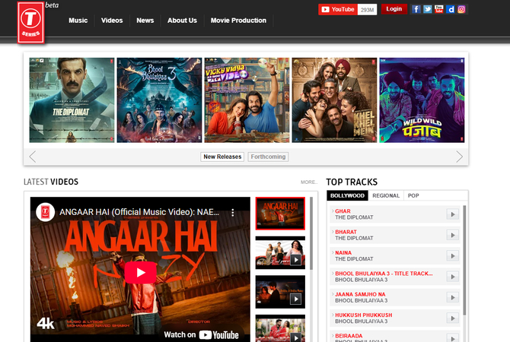This screenshot has height=342, width=510.
Task: Open Khel Khel Mein poster
Action: click(x=334, y=100)
